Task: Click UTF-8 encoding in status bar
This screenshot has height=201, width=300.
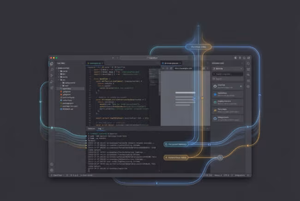Action: tap(226, 175)
